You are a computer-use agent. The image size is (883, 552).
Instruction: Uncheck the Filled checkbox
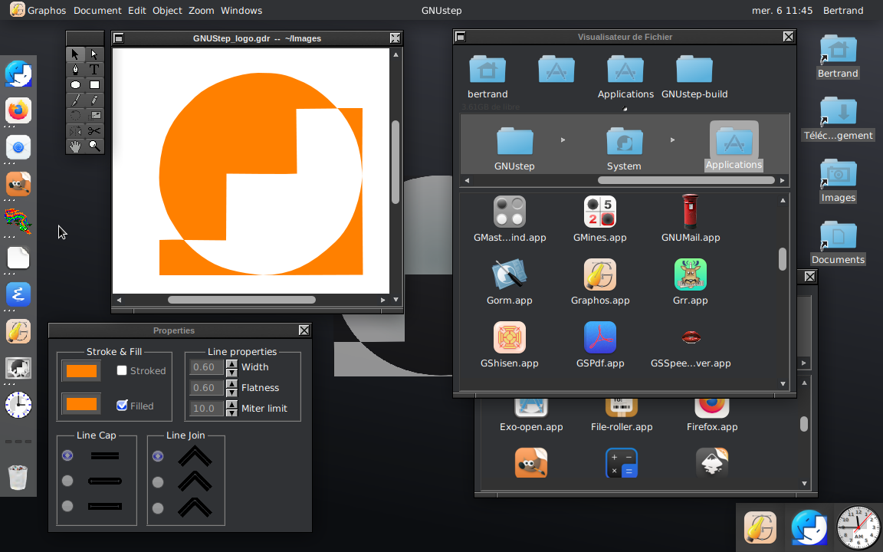pyautogui.click(x=122, y=405)
